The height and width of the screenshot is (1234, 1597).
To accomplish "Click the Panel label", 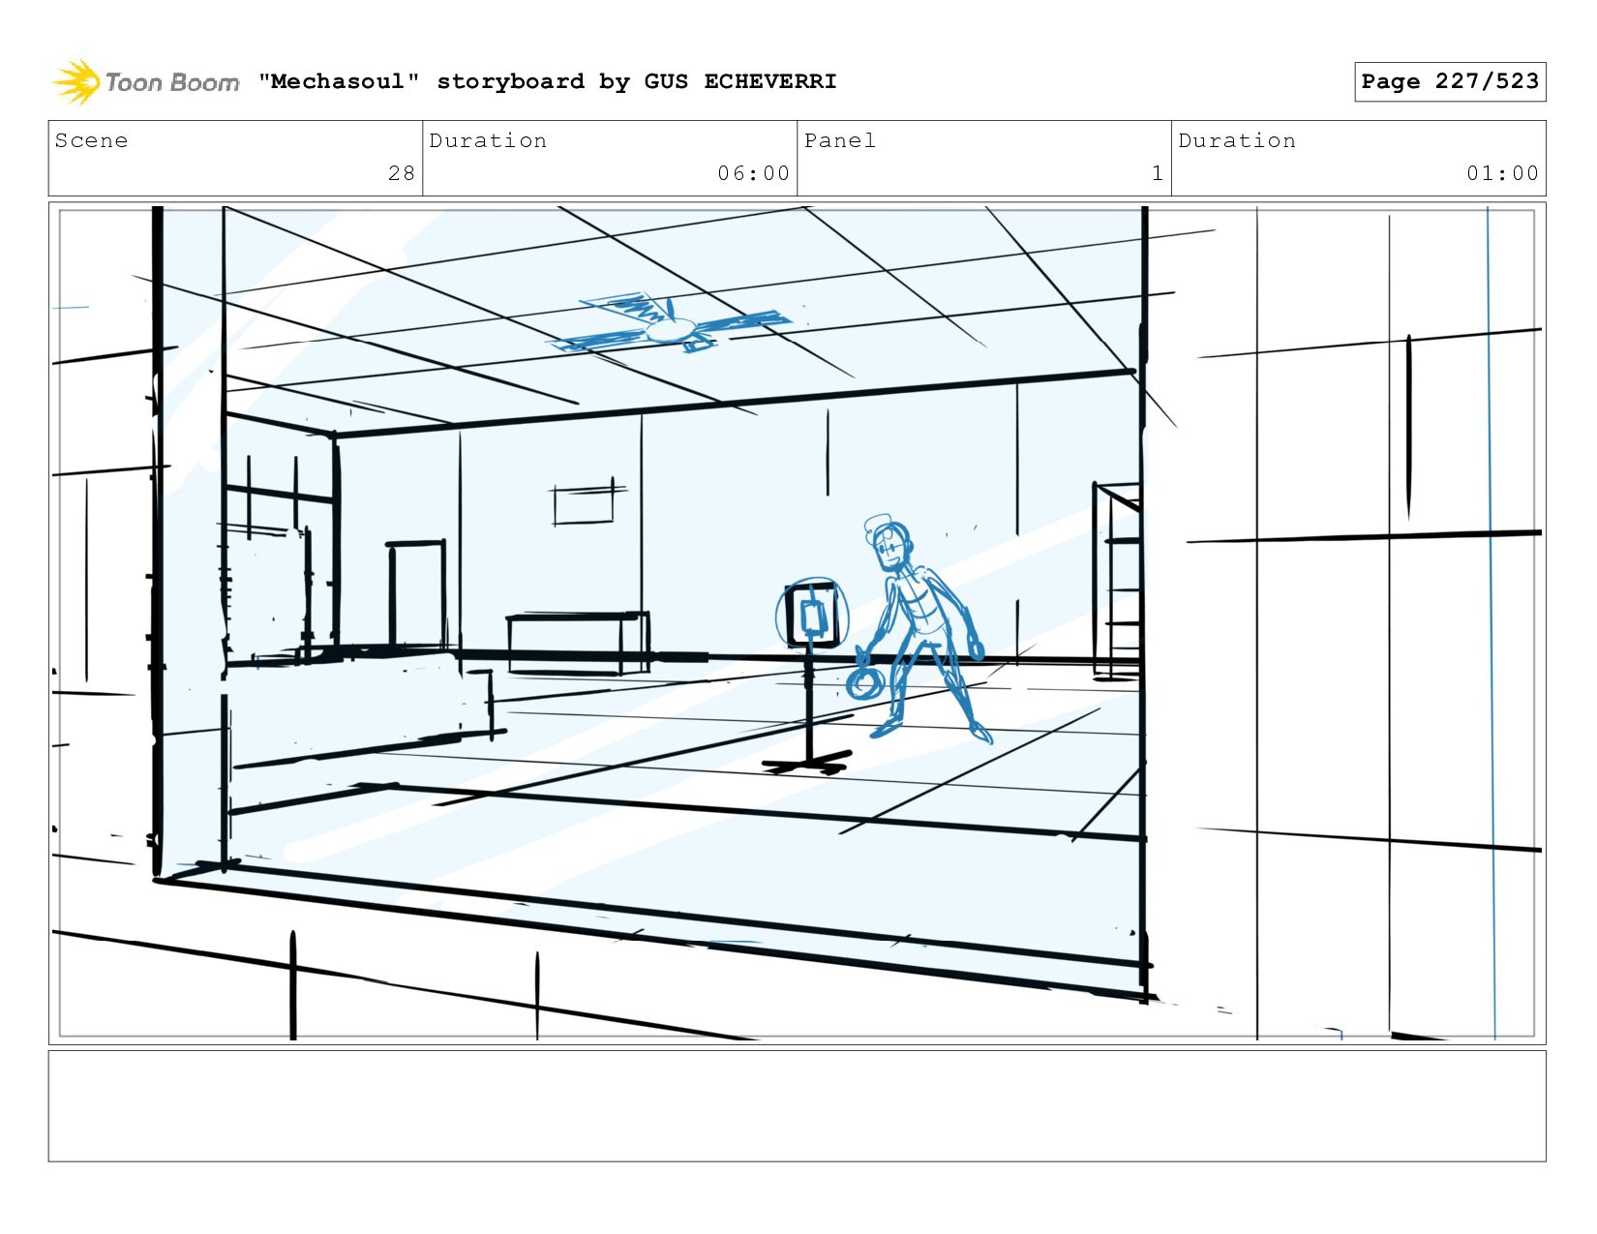I will (x=840, y=140).
